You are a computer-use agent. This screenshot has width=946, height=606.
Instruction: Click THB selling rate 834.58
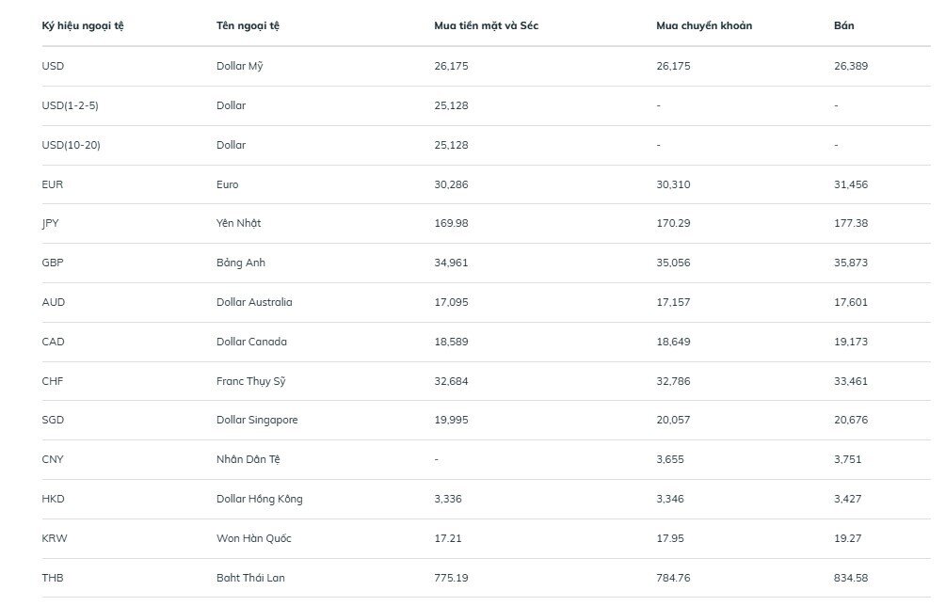pos(851,578)
